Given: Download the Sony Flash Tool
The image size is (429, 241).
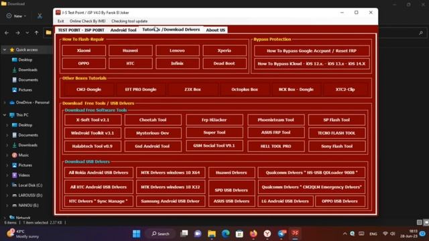Looking at the screenshot, I should (x=336, y=146).
